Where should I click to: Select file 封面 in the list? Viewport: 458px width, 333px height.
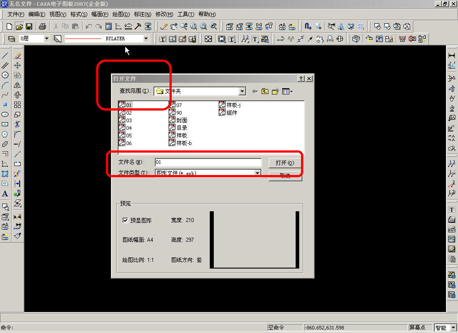[178, 120]
